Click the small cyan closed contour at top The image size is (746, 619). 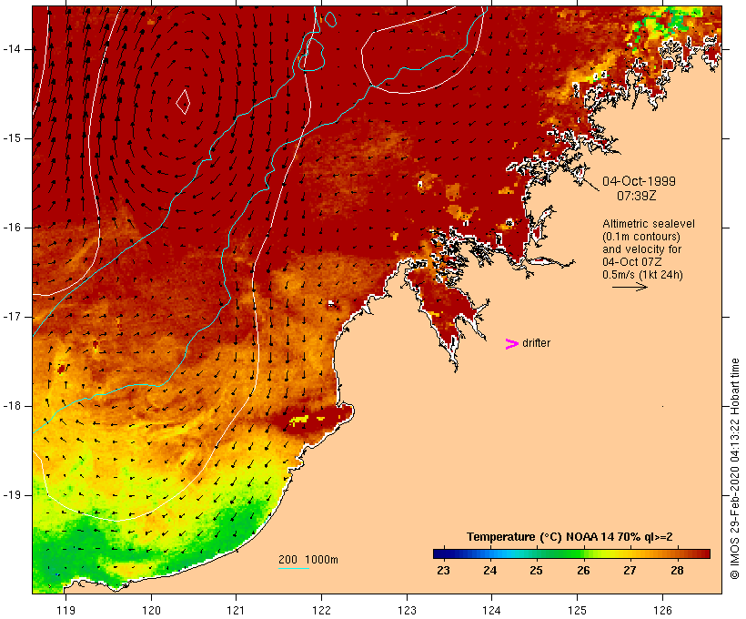[330, 19]
